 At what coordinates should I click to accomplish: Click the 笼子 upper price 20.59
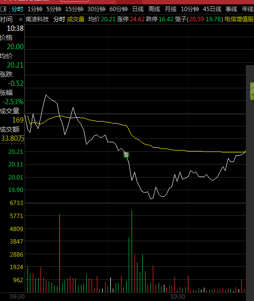[197, 19]
